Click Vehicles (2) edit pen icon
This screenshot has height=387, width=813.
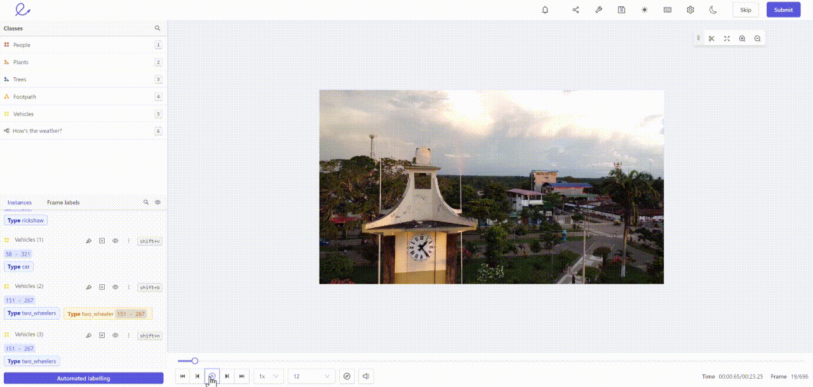[x=89, y=287]
